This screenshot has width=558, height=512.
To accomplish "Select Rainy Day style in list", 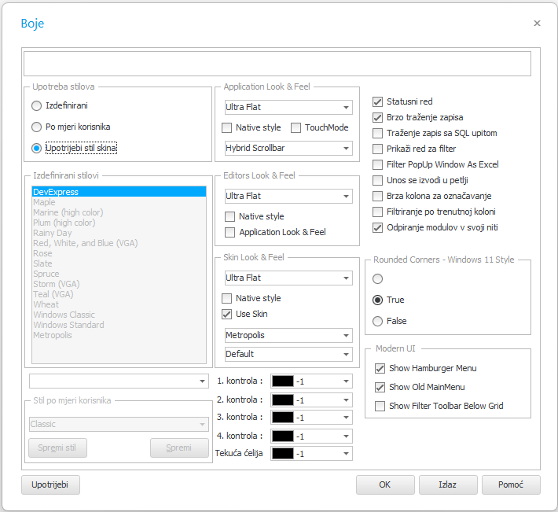I will click(119, 234).
